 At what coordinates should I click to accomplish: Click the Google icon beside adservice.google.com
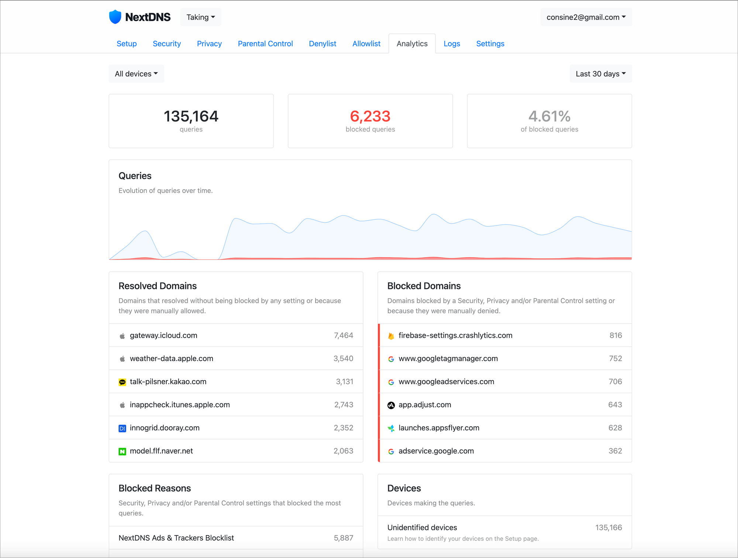click(391, 451)
